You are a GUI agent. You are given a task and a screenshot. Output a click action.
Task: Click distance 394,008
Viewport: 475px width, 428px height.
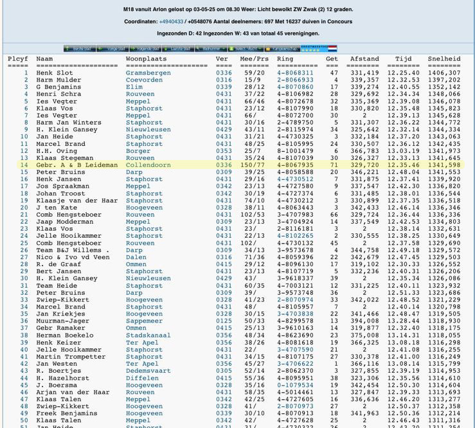(x=364, y=321)
